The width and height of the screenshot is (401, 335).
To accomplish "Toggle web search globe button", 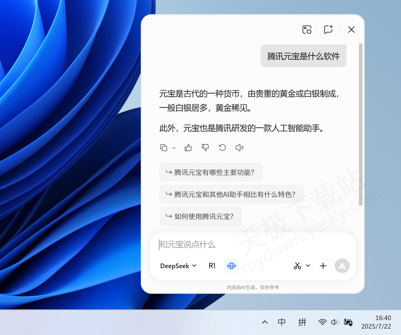I will (x=231, y=266).
